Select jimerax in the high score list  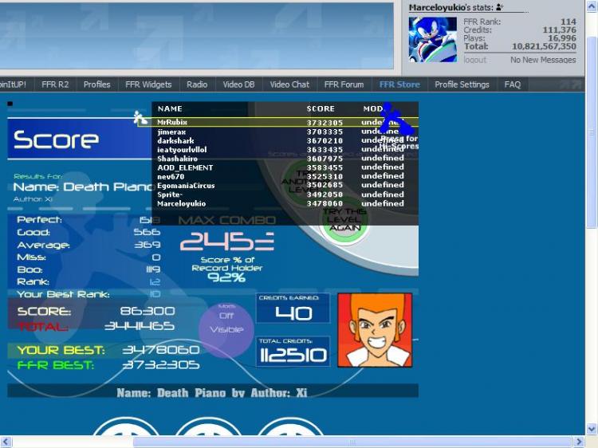171,132
